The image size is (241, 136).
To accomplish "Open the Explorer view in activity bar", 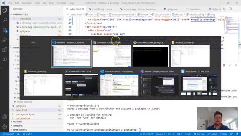I will click(x=5, y=10).
